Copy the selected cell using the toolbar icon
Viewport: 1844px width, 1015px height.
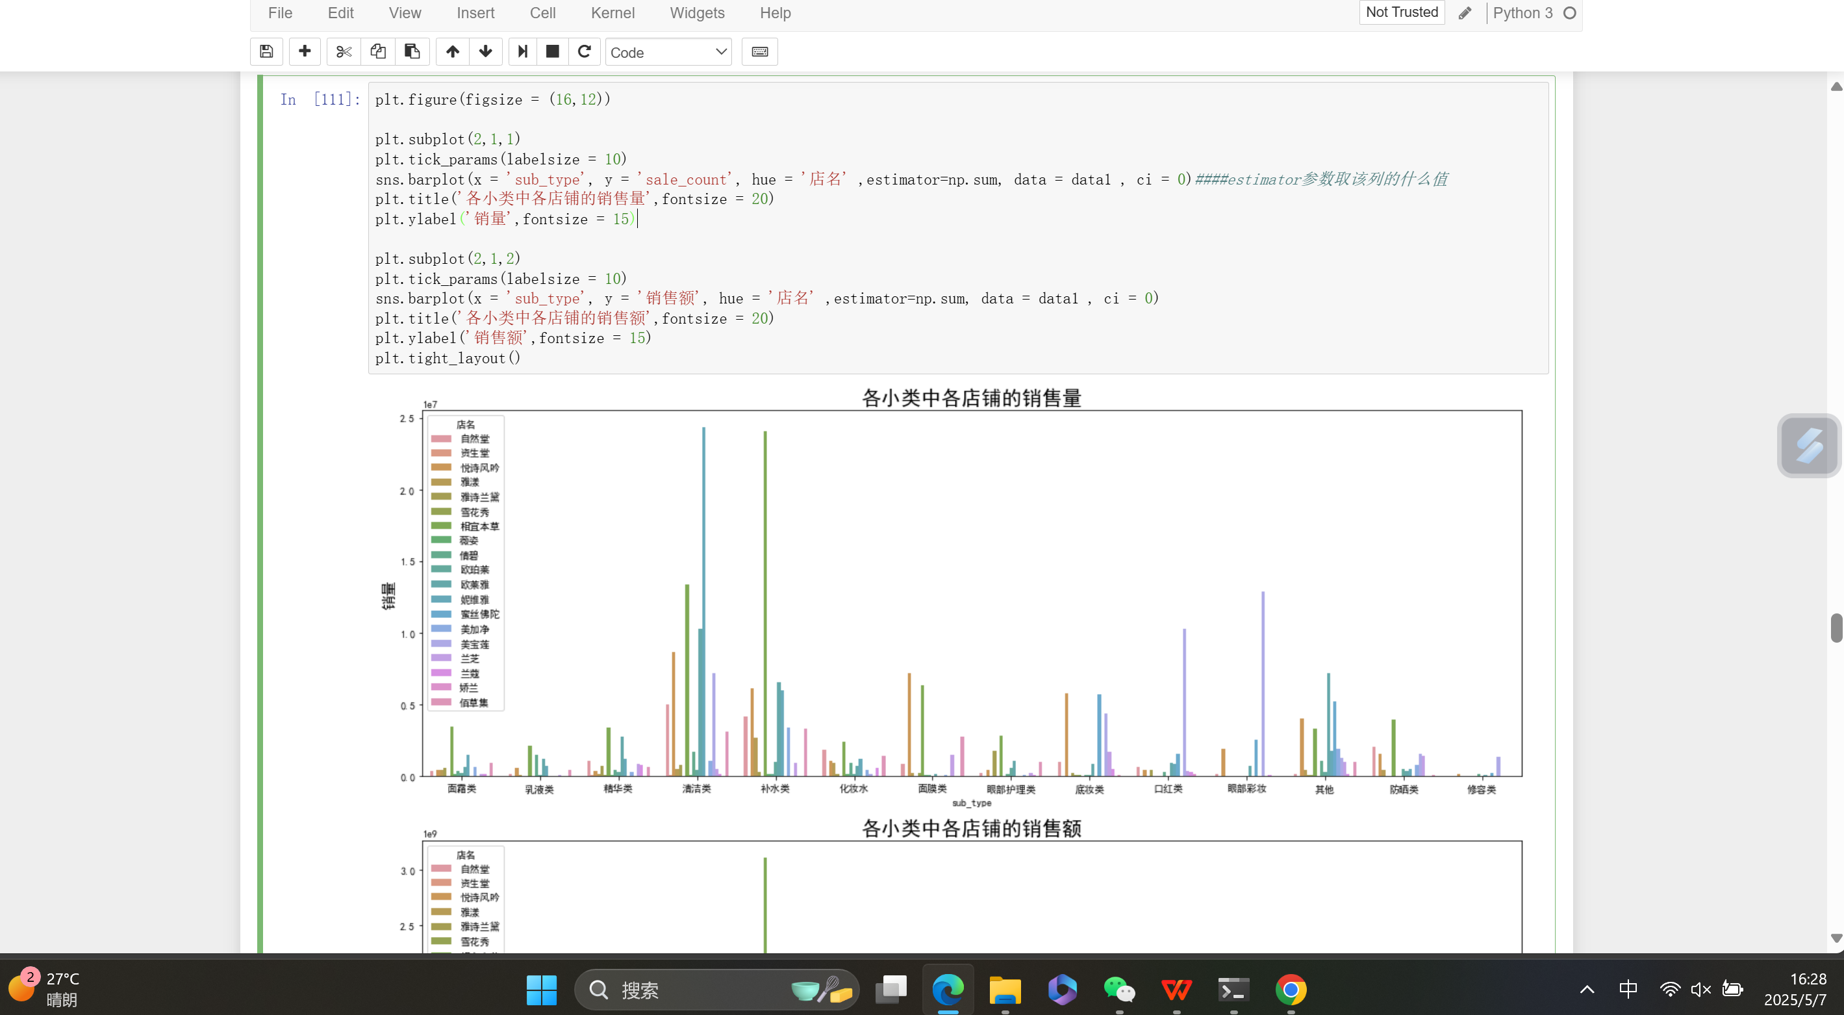[x=378, y=51]
